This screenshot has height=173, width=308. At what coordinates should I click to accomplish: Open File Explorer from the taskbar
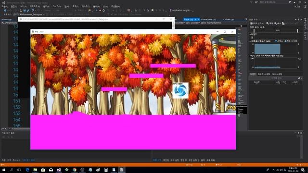(x=35, y=170)
